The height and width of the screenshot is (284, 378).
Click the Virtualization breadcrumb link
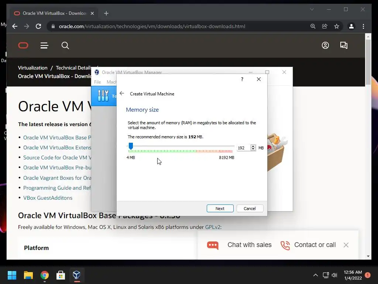click(x=32, y=68)
